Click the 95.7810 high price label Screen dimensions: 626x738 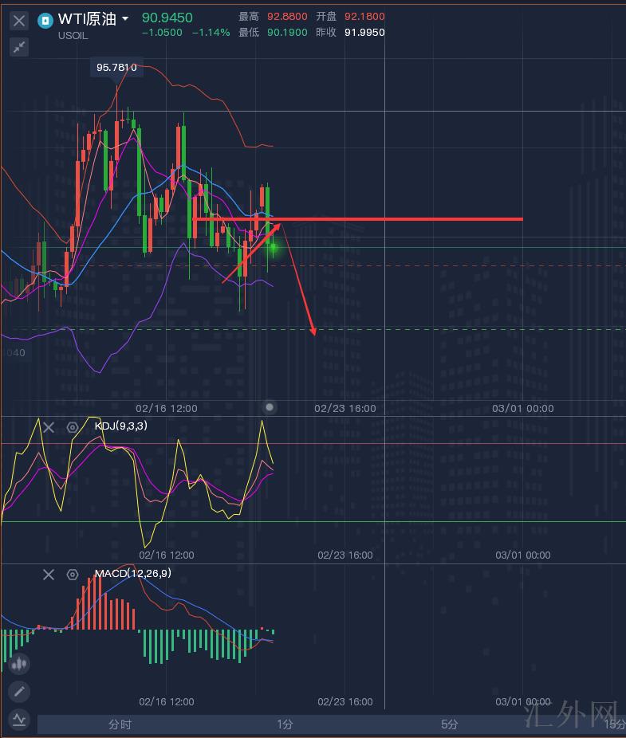[116, 68]
